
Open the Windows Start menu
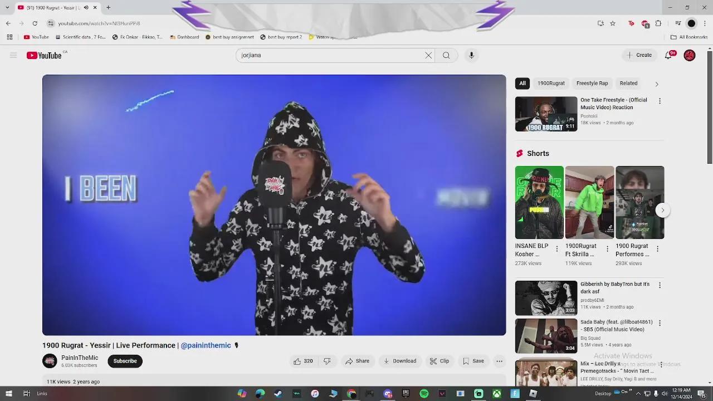pyautogui.click(x=9, y=394)
